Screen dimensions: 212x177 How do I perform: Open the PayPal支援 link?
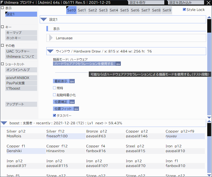(x=21, y=83)
